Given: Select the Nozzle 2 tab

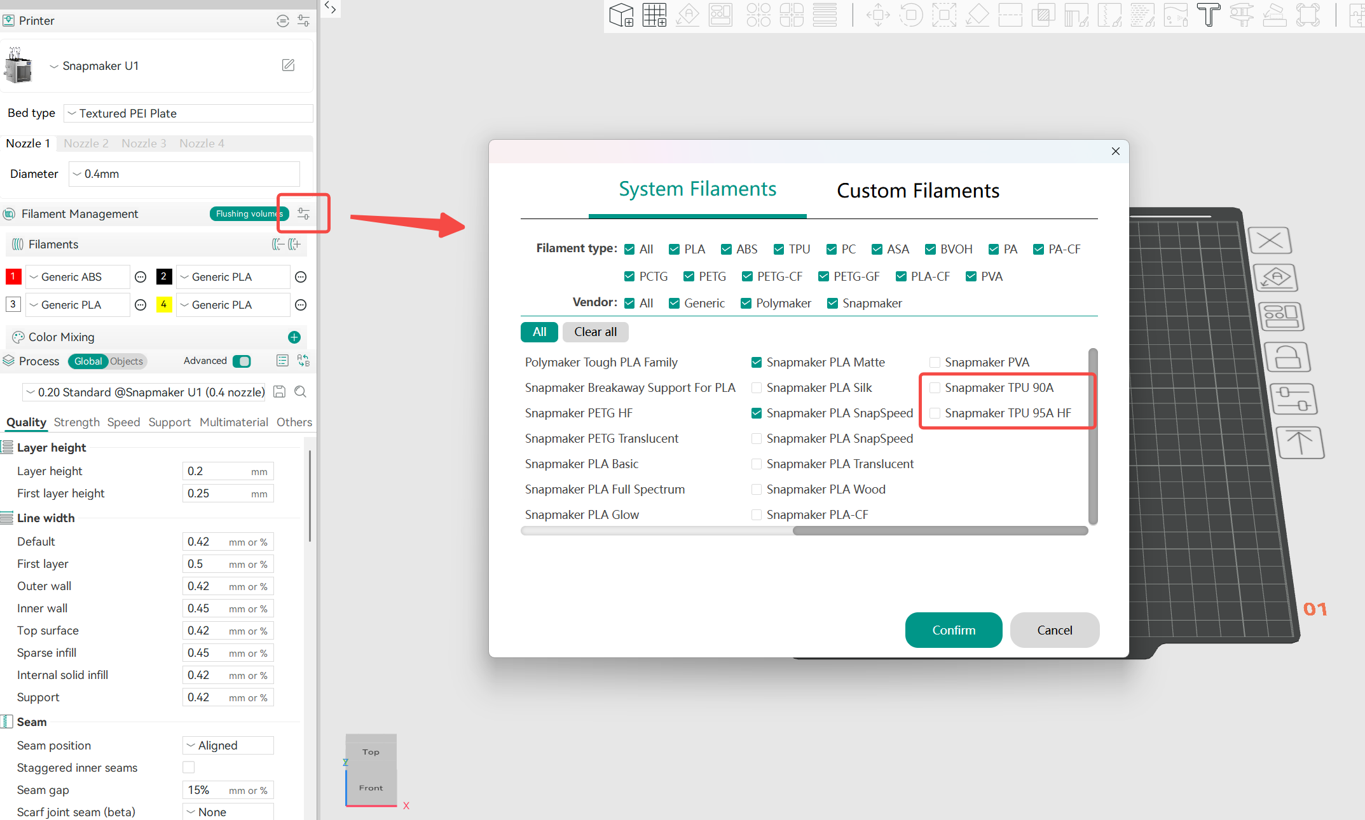Looking at the screenshot, I should pyautogui.click(x=86, y=144).
